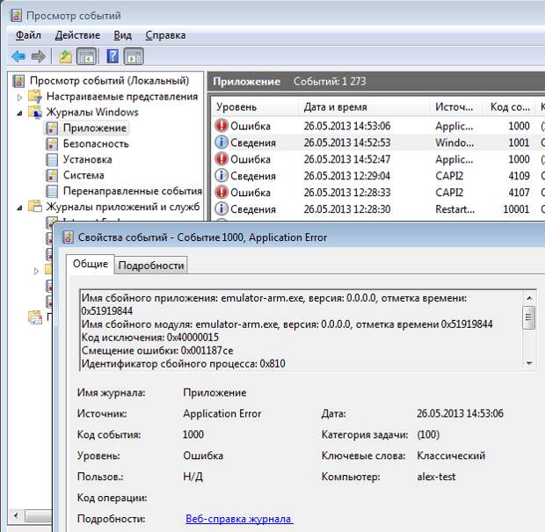The image size is (545, 532).
Task: Sort by Уровень column header
Action: 254,106
